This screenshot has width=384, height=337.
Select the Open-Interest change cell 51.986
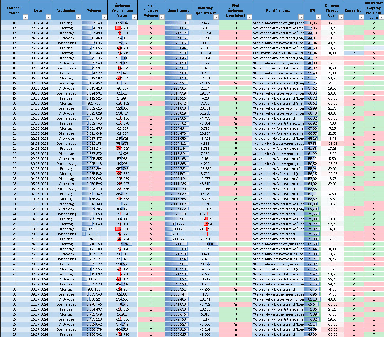(205, 113)
